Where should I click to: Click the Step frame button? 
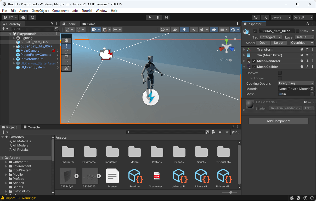point(166,17)
